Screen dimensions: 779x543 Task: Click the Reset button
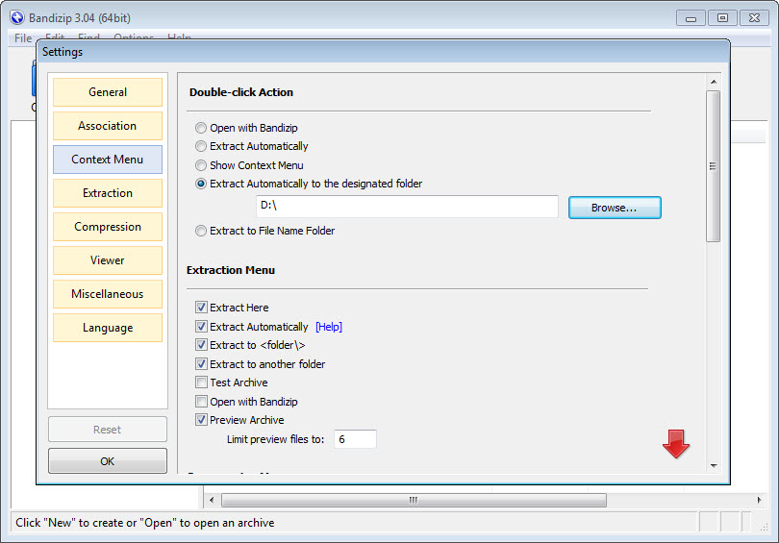108,430
